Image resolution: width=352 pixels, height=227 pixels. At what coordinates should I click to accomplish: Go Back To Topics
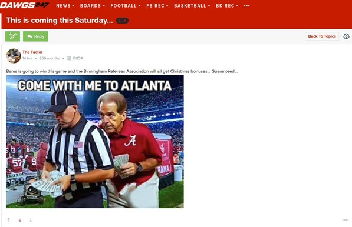[322, 36]
